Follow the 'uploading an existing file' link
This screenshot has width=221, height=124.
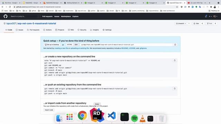click(x=80, y=48)
